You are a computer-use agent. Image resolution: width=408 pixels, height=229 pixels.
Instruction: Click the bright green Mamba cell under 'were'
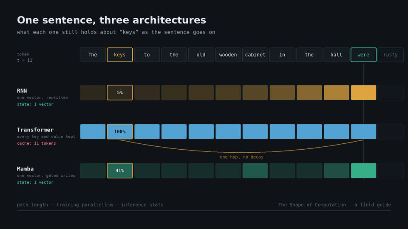[363, 170]
